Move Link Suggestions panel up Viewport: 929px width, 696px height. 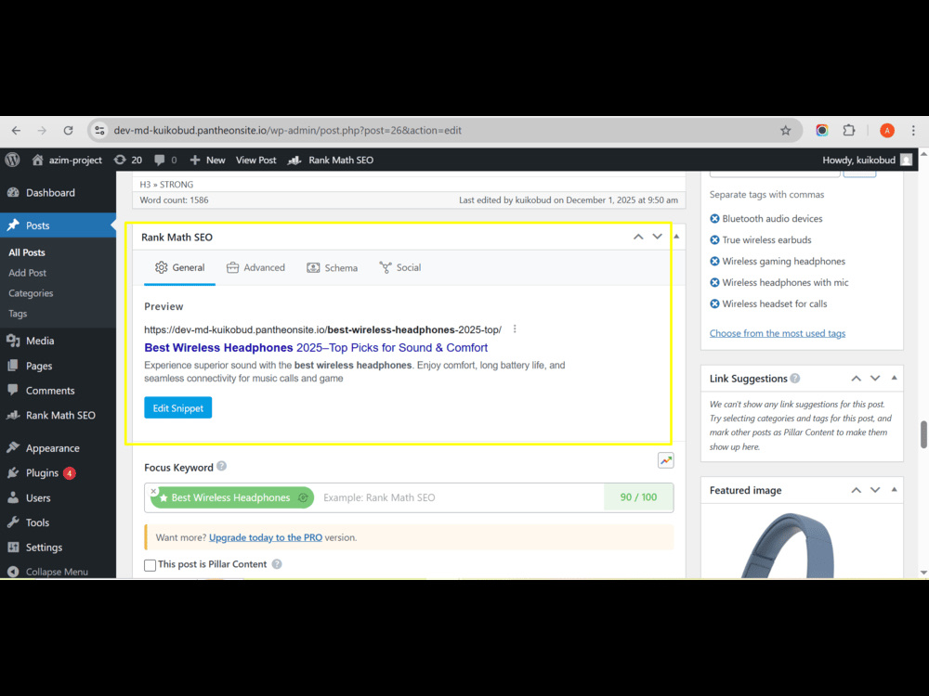coord(857,379)
